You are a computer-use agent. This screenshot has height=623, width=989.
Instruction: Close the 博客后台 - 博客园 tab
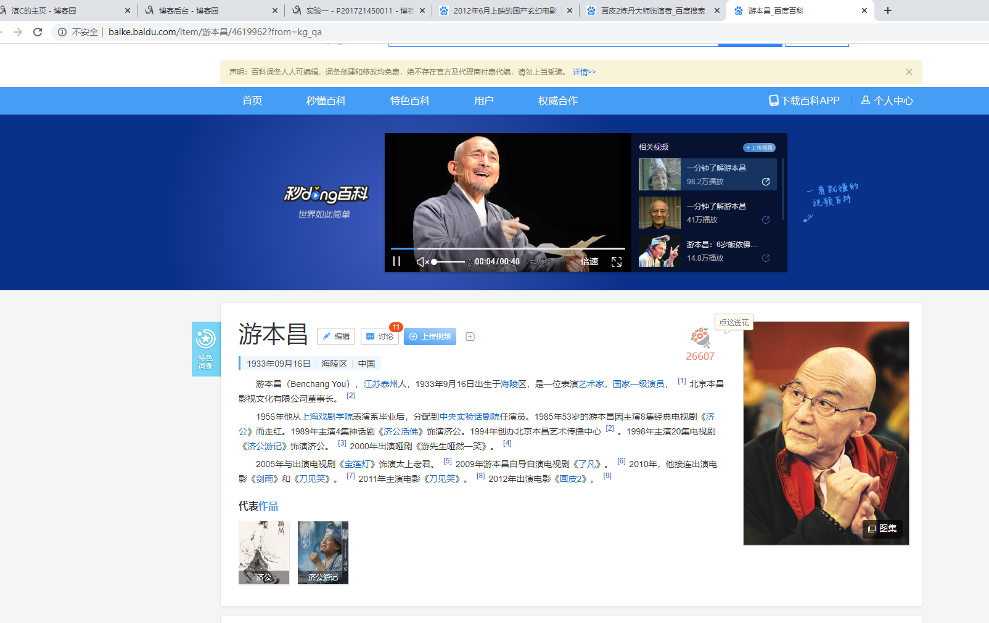(x=275, y=10)
